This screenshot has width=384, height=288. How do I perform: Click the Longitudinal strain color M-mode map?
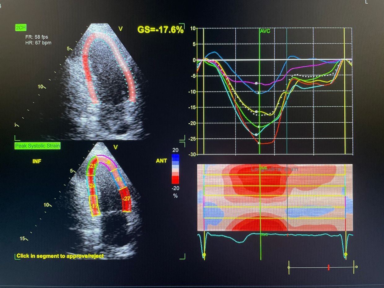point(275,198)
